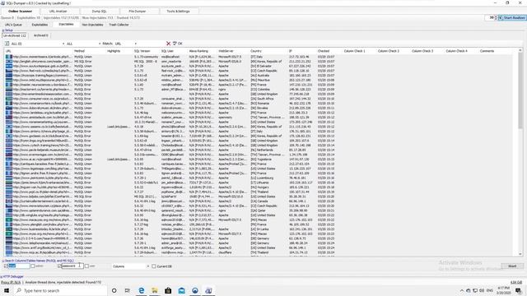Open the notification center icon
Image resolution: width=527 pixels, height=296 pixels.
[518, 290]
